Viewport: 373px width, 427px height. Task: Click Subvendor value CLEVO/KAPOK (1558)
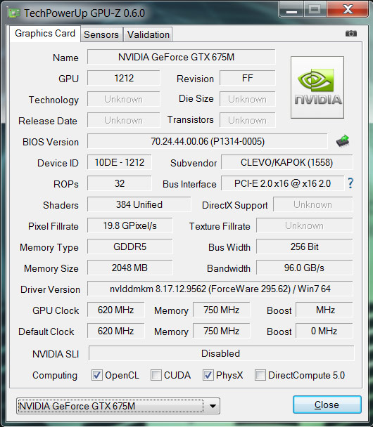point(286,162)
